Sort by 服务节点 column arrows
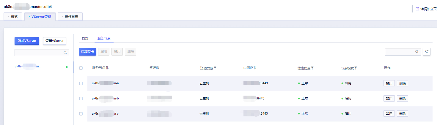Image resolution: width=437 pixels, height=125 pixels. [x=107, y=68]
